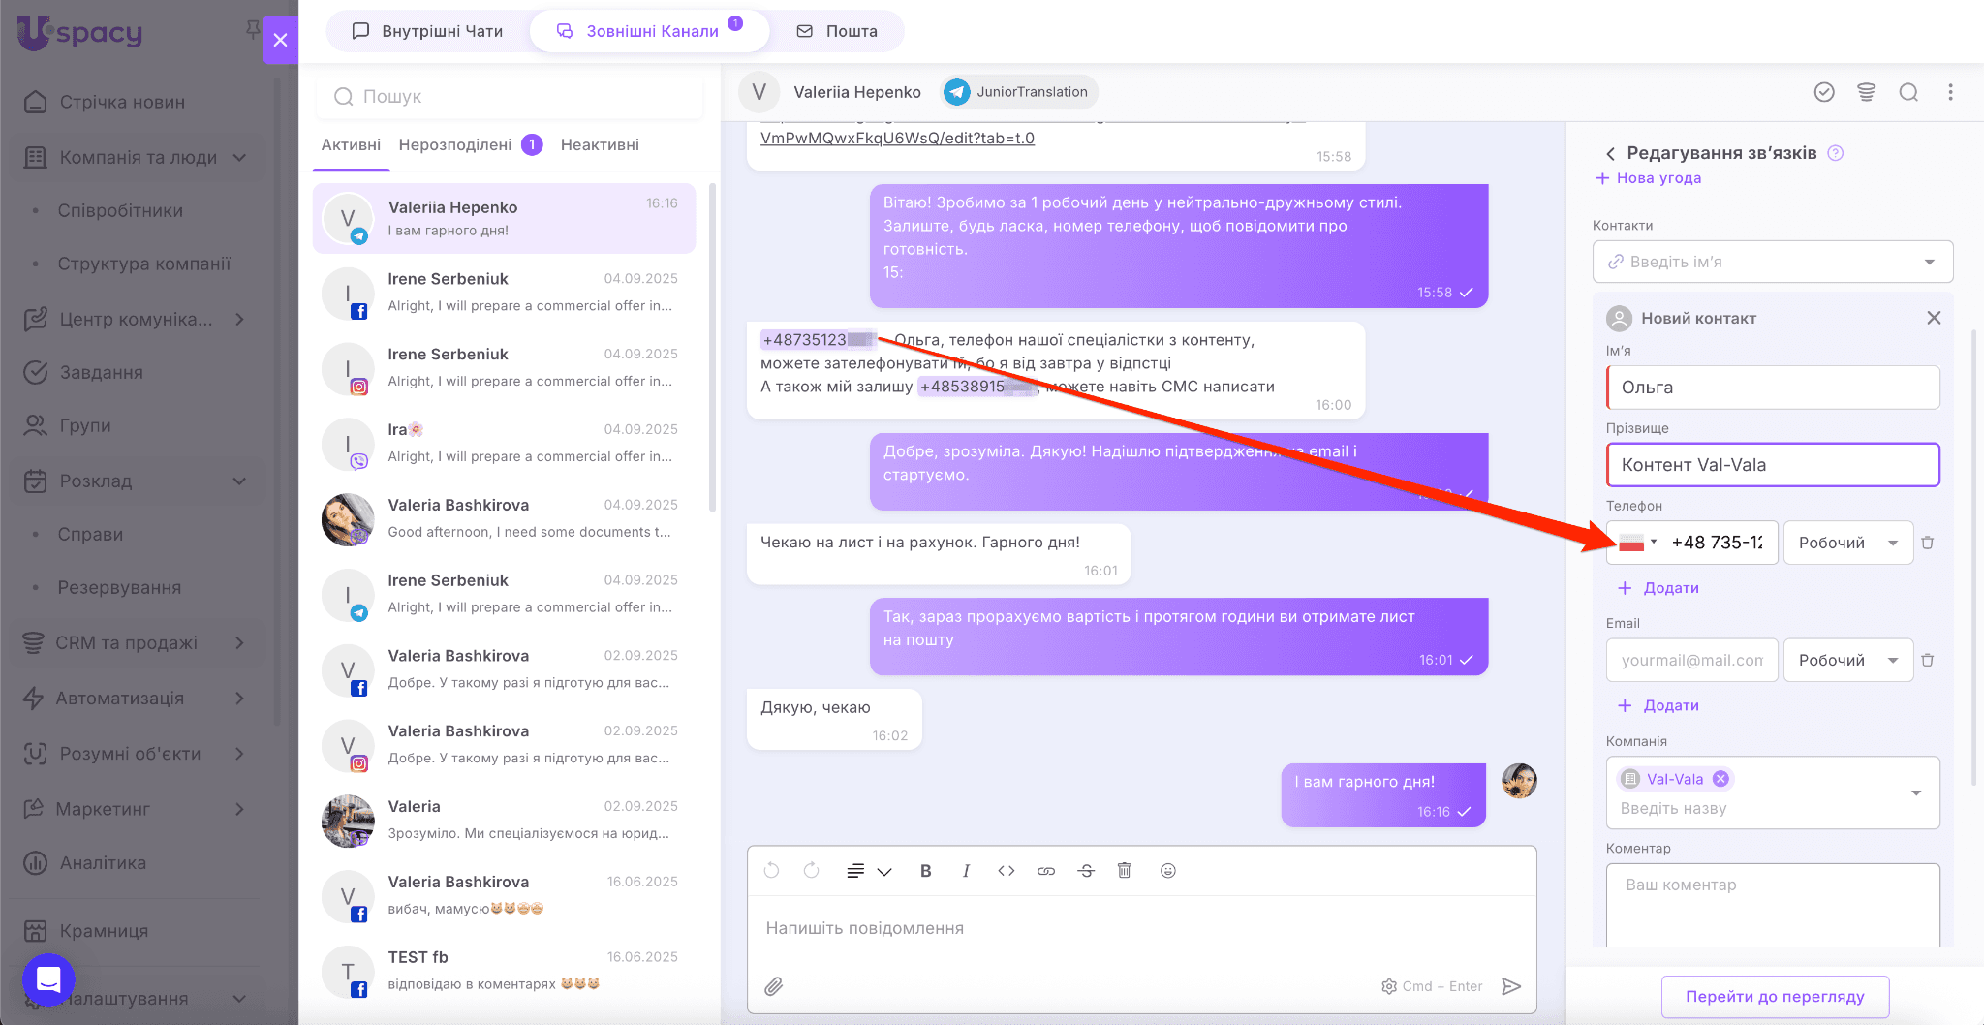The image size is (1984, 1025).
Task: Open the Valeriia Hepenko conversation
Action: click(504, 218)
